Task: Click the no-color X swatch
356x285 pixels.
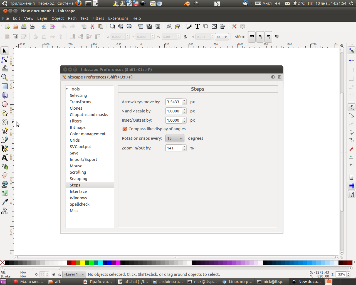Action: click(x=3, y=263)
